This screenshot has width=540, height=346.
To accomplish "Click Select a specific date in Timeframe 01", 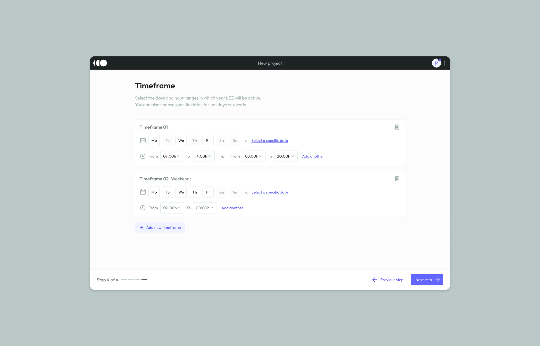I will tap(269, 141).
